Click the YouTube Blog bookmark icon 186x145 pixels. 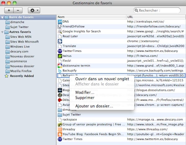click(60, 134)
